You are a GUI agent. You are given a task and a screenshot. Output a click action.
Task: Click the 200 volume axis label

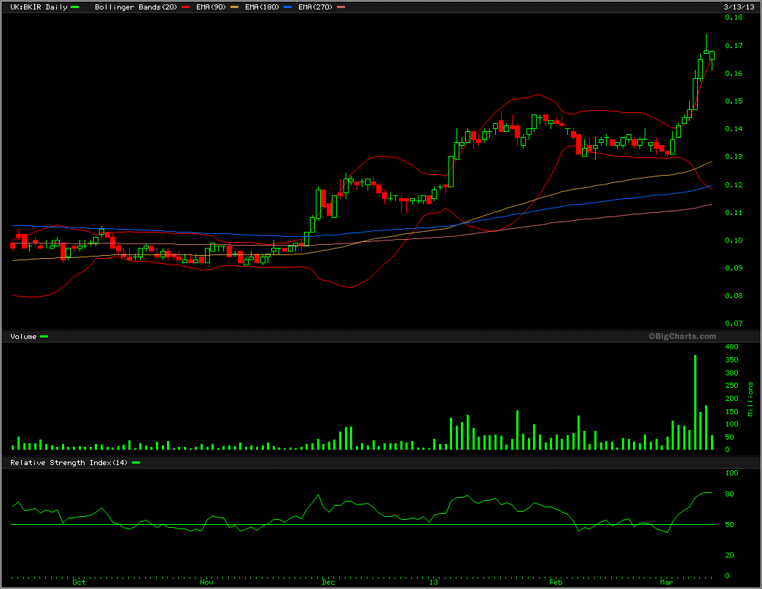(731, 399)
